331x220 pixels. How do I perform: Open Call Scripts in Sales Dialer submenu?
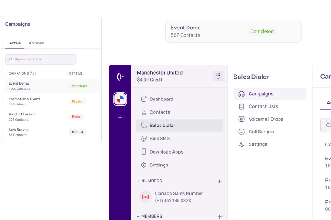269,132
